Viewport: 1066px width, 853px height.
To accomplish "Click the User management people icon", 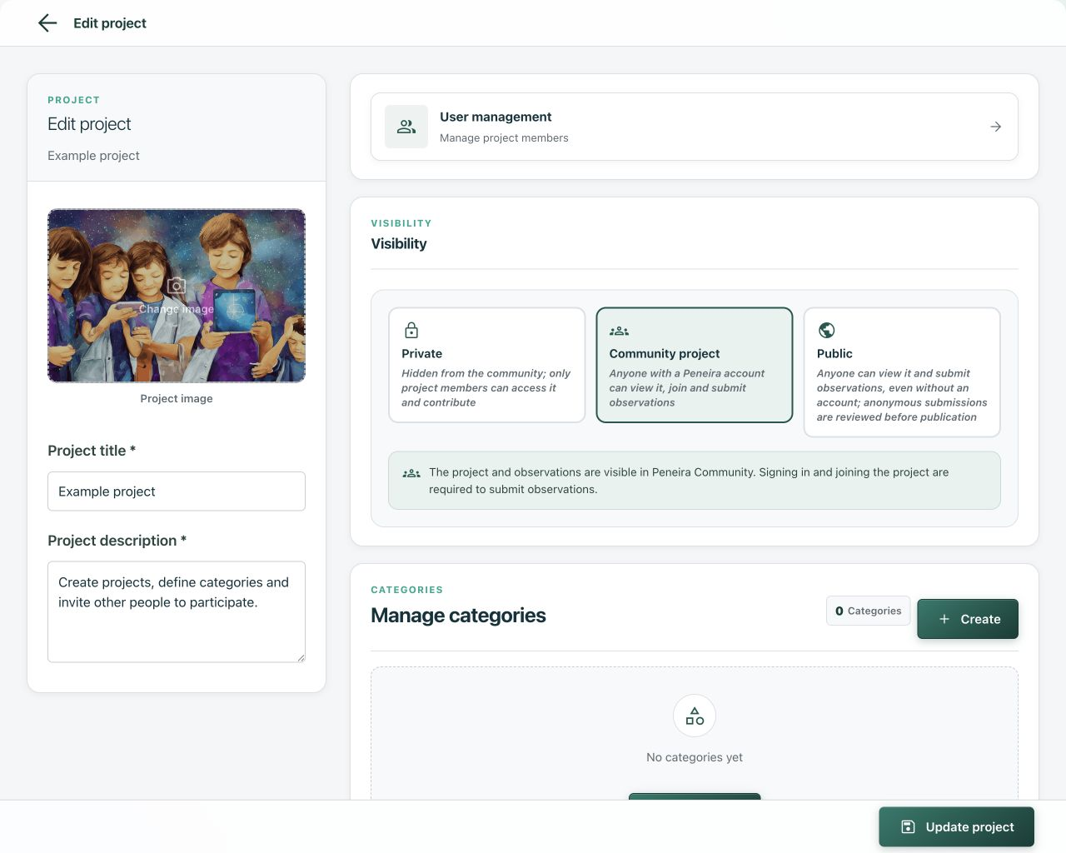I will 406,127.
